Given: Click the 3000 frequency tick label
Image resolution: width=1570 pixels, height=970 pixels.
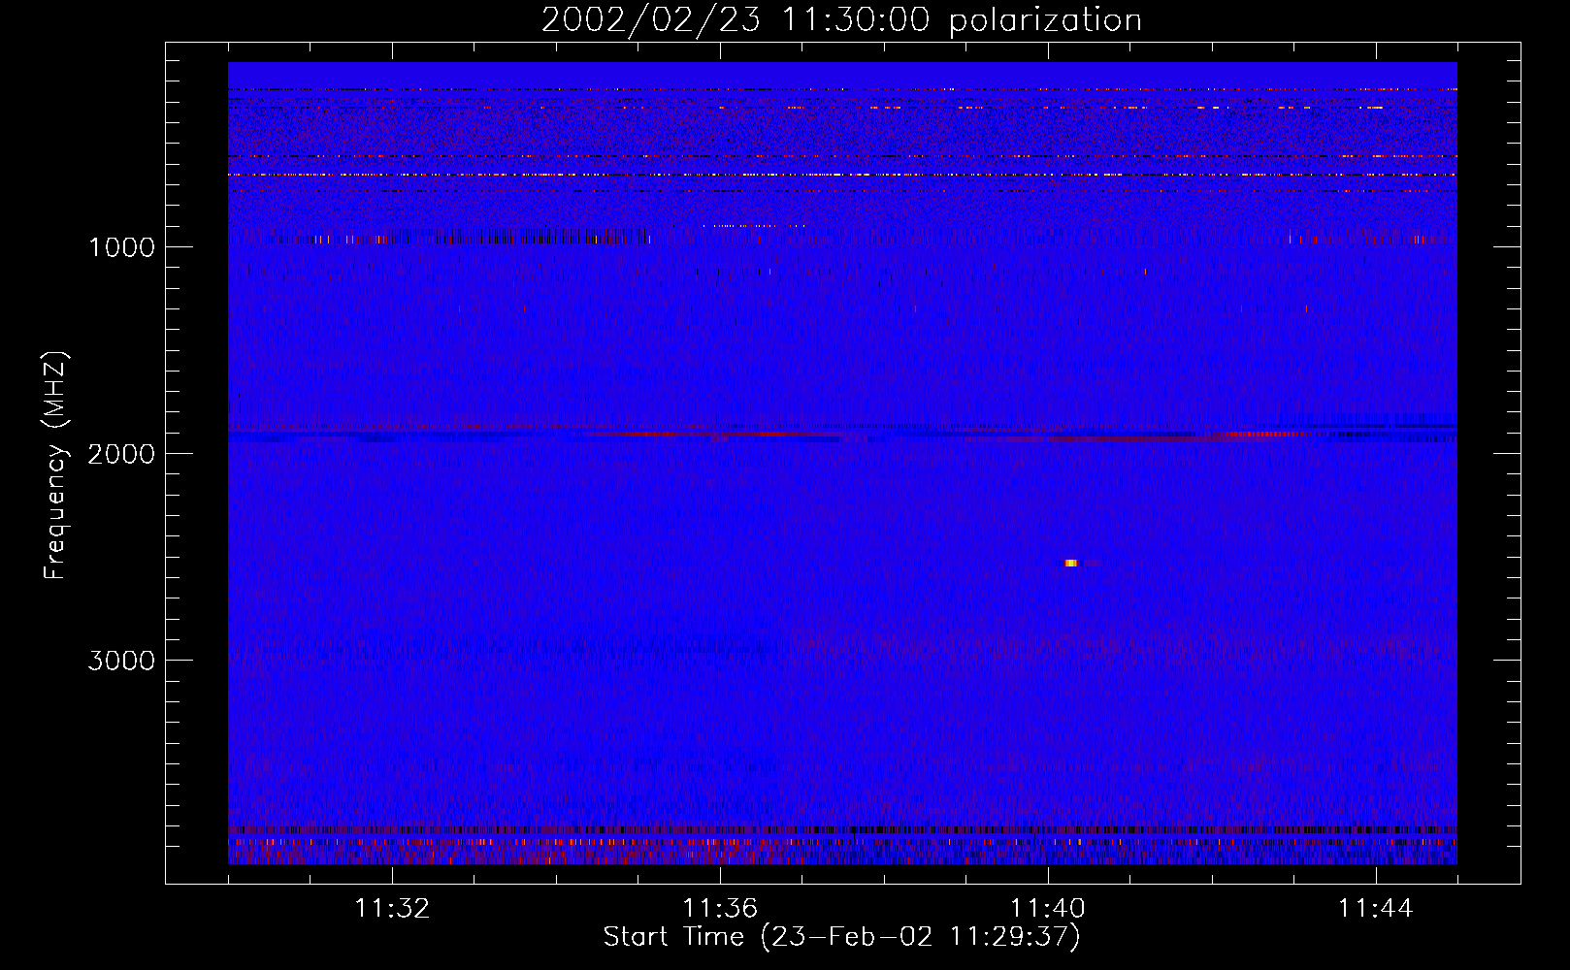Looking at the screenshot, I should tap(121, 661).
